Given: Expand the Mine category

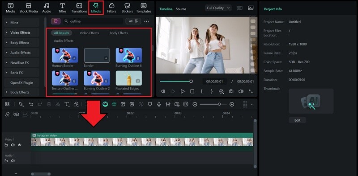Looking at the screenshot, I should 21,23.
